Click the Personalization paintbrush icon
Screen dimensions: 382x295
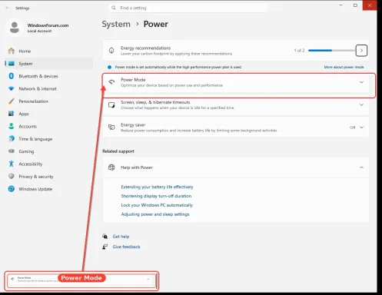(x=12, y=101)
